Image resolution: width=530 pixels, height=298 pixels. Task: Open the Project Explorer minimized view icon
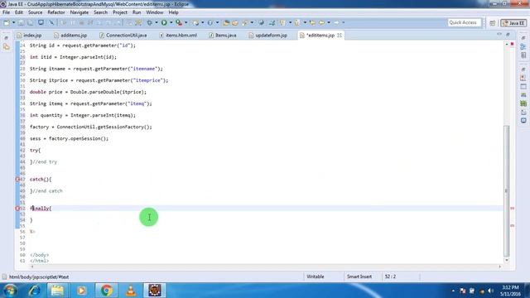(7, 47)
